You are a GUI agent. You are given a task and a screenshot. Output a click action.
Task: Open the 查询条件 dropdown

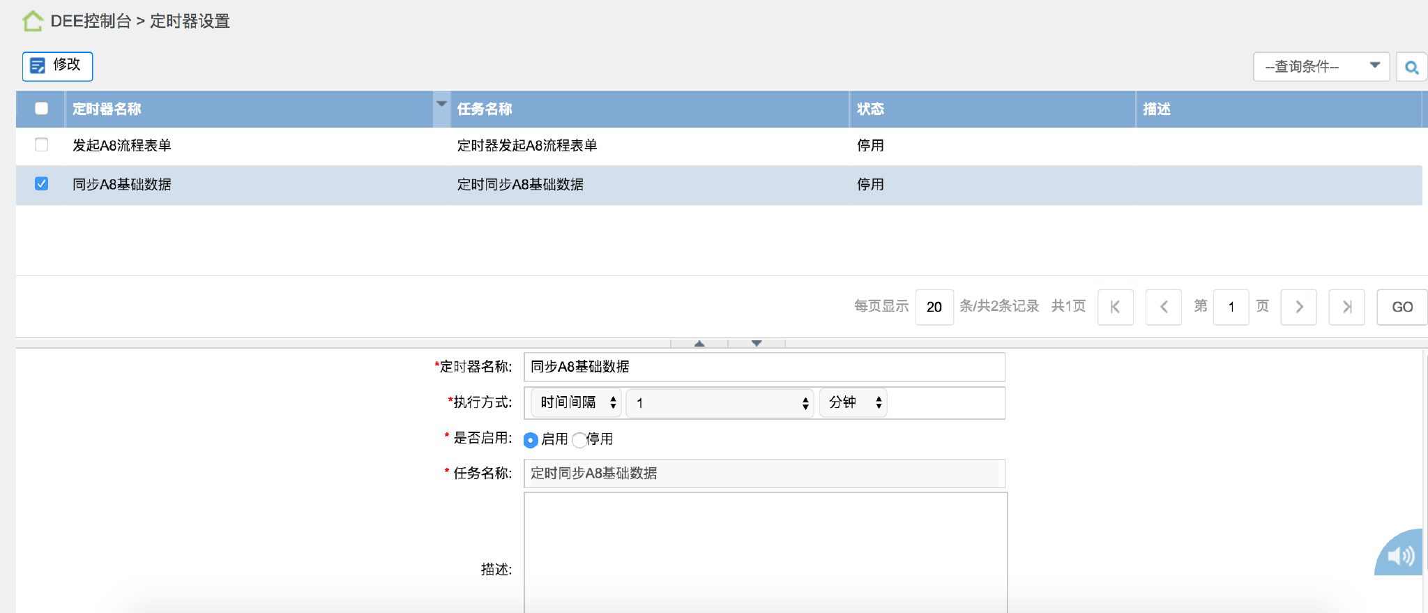pyautogui.click(x=1321, y=67)
